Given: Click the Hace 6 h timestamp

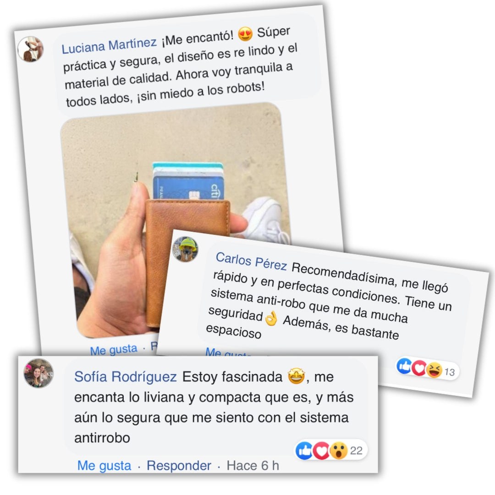Looking at the screenshot, I should [x=253, y=466].
